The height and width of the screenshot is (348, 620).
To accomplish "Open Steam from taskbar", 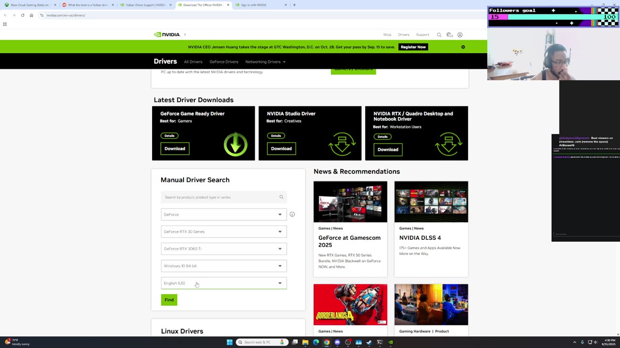I will [369, 342].
